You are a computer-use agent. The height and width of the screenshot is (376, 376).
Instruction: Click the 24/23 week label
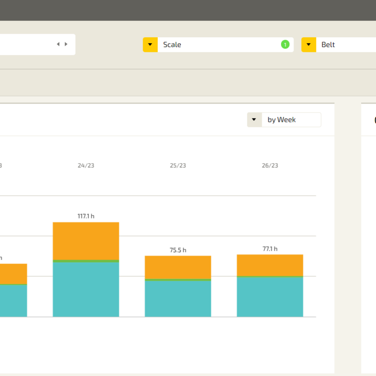click(86, 166)
